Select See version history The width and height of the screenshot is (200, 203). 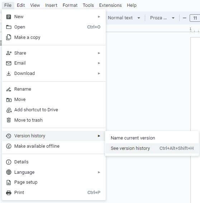pyautogui.click(x=152, y=148)
